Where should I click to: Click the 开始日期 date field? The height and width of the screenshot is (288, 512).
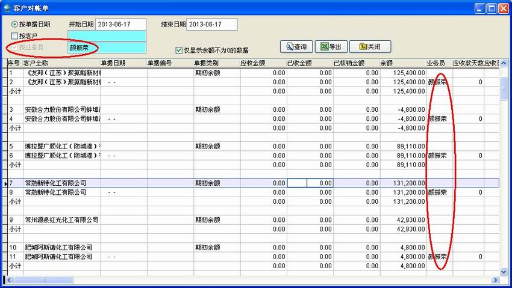point(120,25)
